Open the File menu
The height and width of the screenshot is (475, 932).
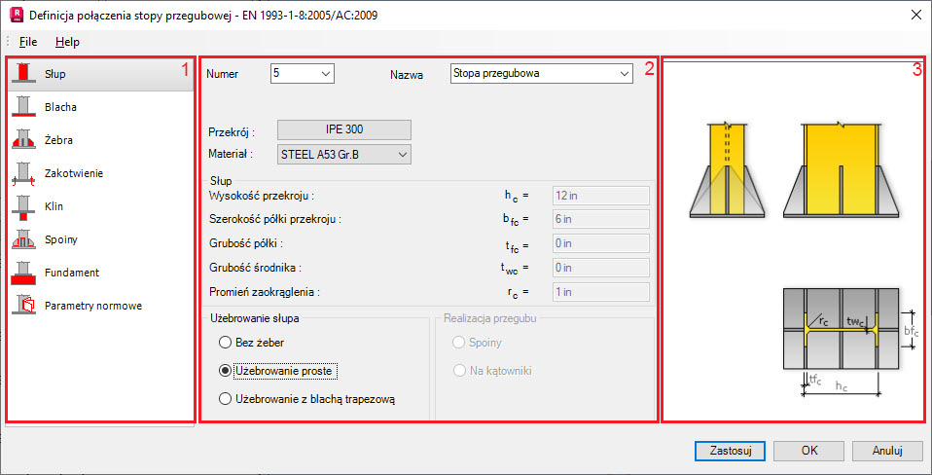[x=28, y=42]
